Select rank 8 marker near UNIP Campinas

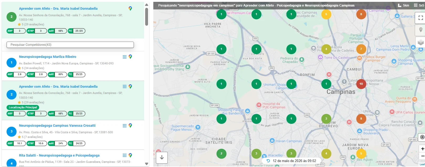click(x=361, y=119)
